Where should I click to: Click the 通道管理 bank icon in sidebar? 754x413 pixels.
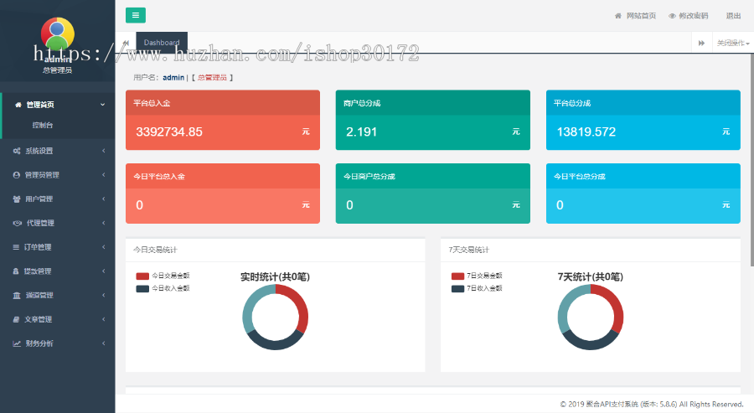[17, 295]
